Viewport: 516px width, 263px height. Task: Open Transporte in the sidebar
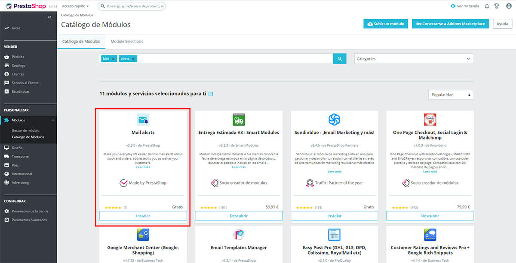(20, 157)
